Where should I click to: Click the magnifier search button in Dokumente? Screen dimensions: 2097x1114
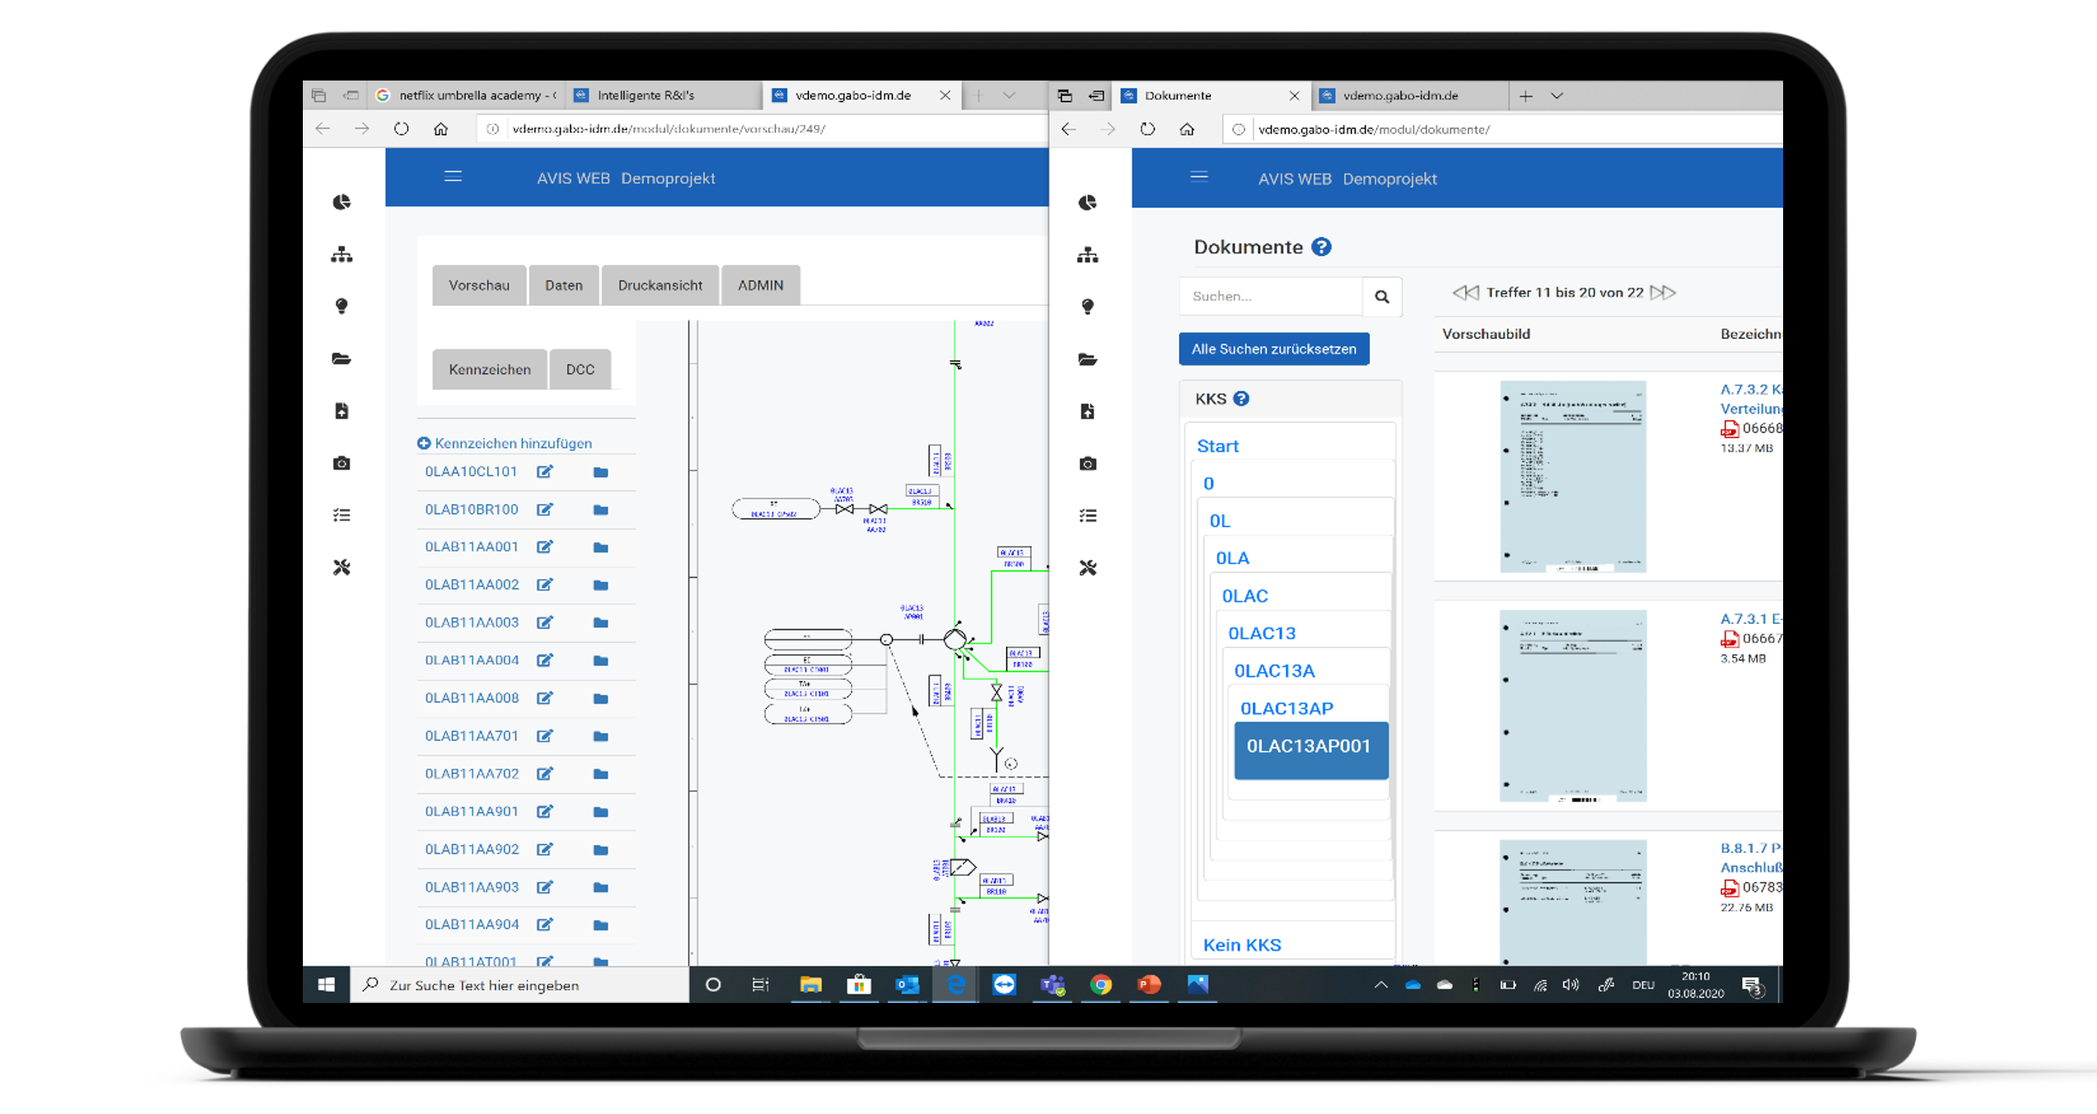coord(1382,297)
